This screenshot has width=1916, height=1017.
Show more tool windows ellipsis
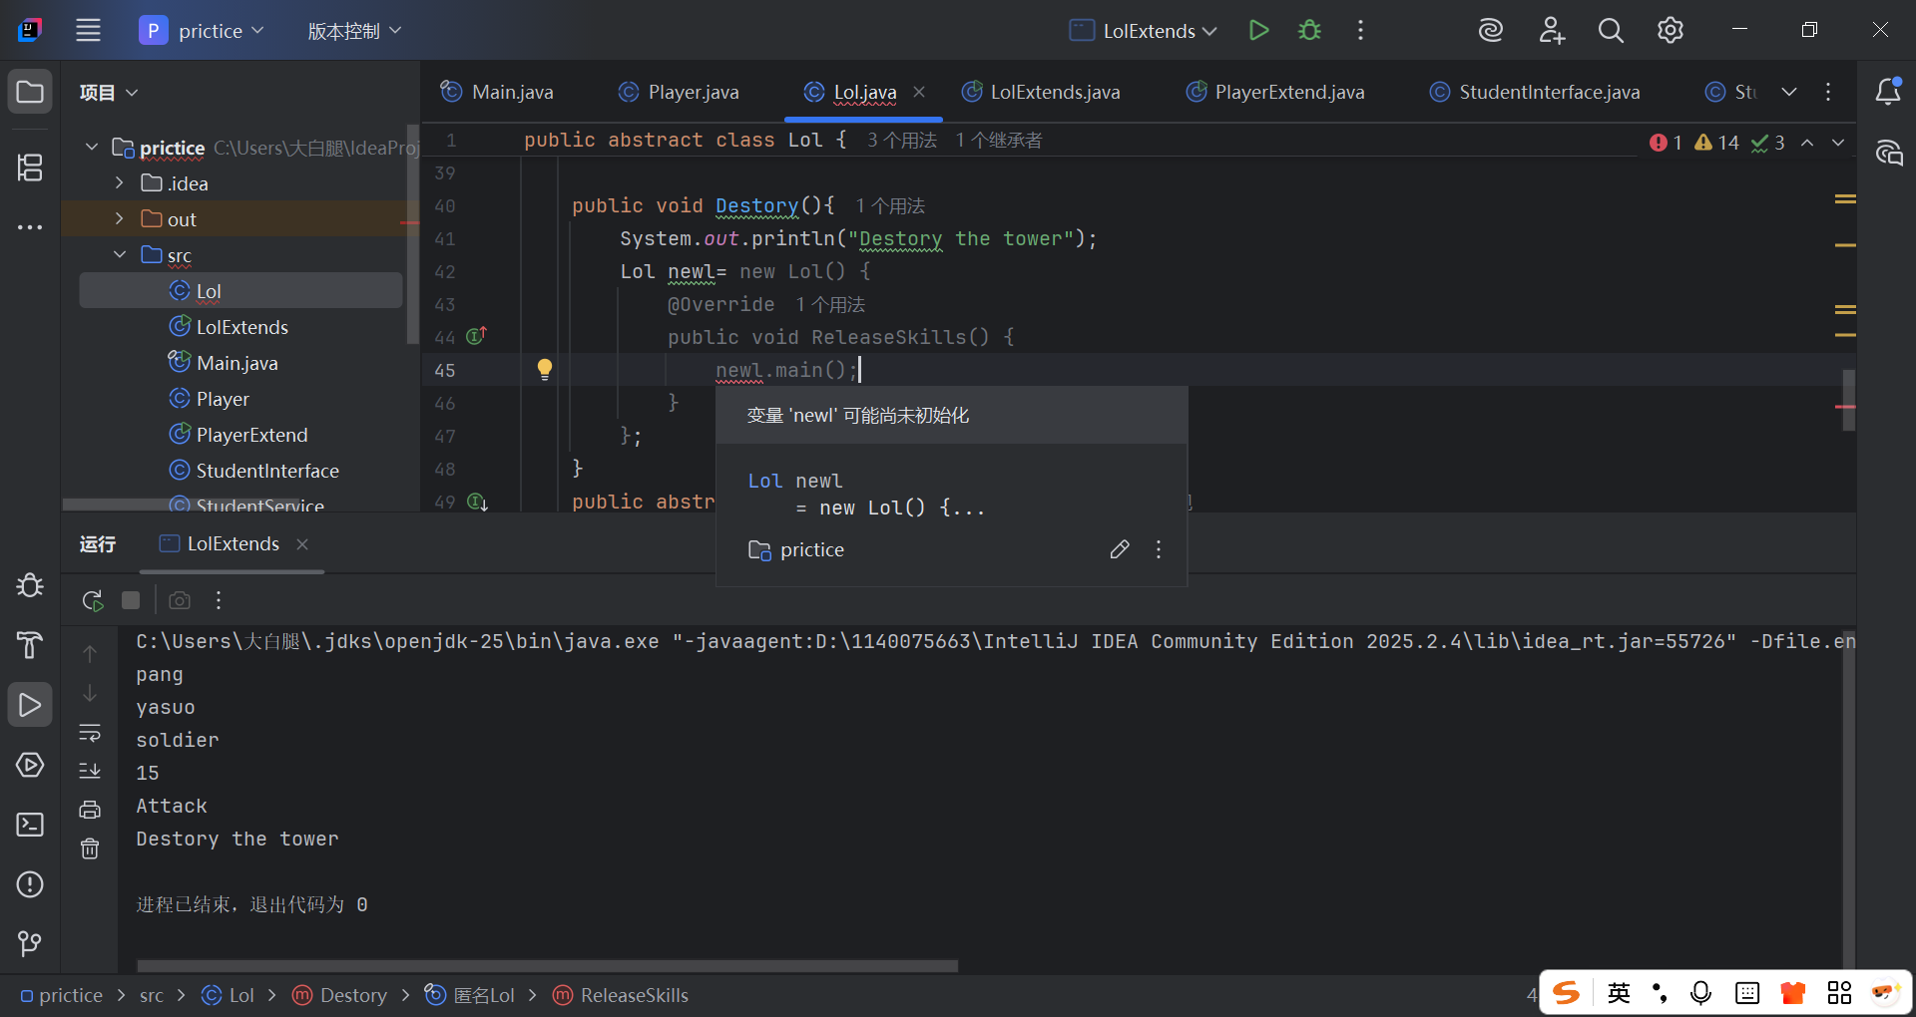30,227
